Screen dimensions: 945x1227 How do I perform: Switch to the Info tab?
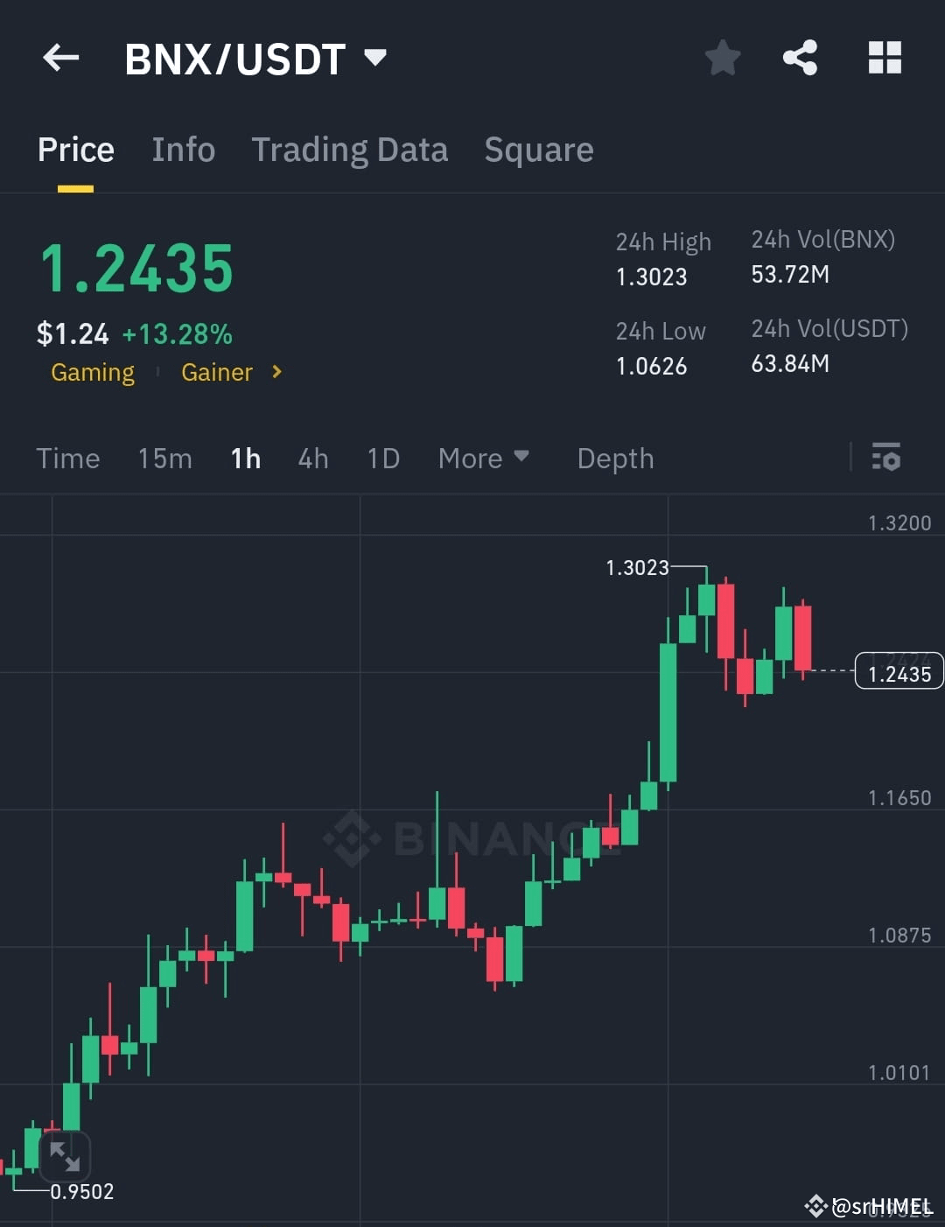tap(184, 150)
